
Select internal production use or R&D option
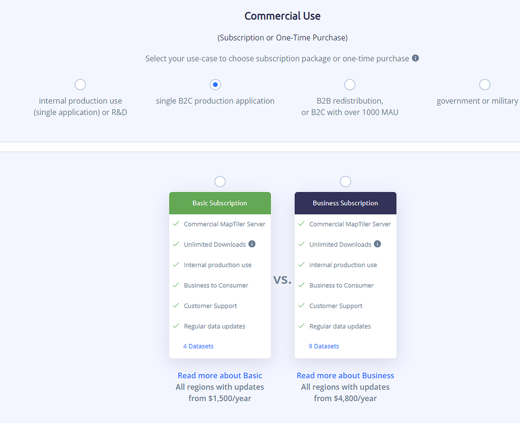coord(80,84)
